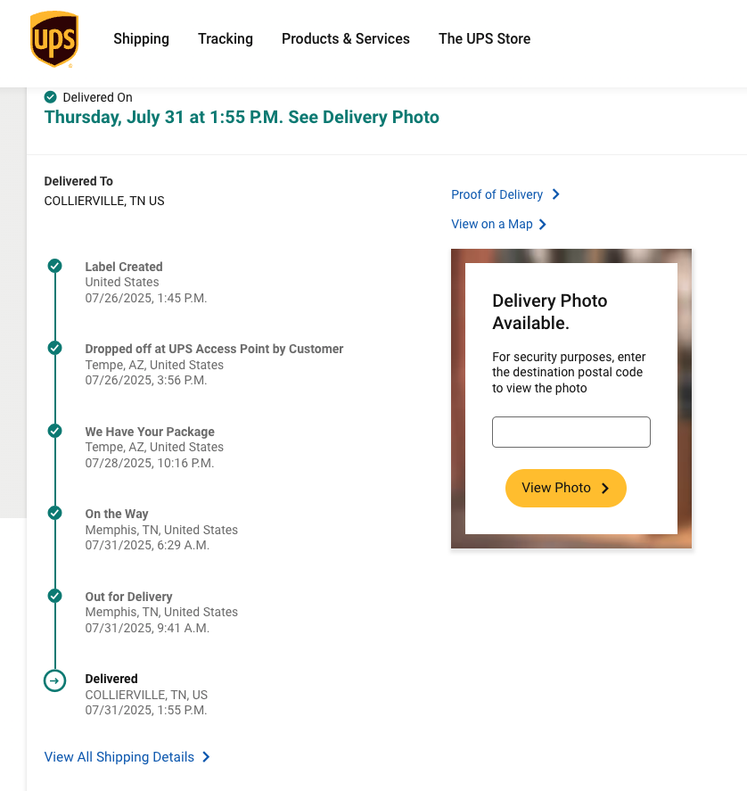Click the Delivered On green checkmark icon
747x791 pixels.
51,97
